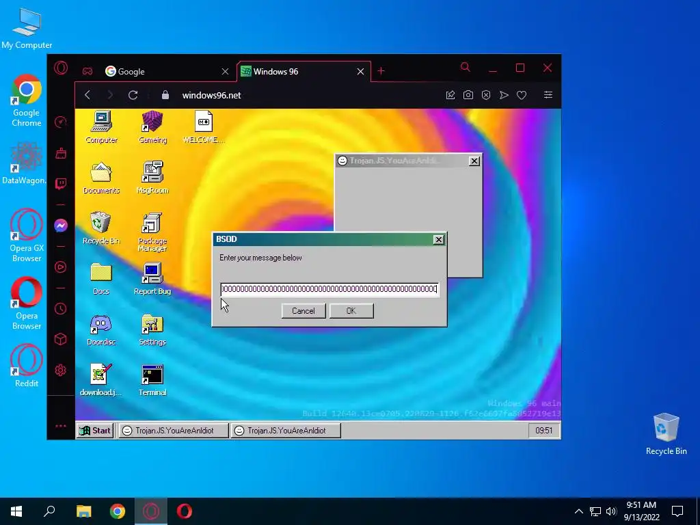The height and width of the screenshot is (525, 700).
Task: Open the Google Chrome desktop shortcut
Action: [x=27, y=101]
